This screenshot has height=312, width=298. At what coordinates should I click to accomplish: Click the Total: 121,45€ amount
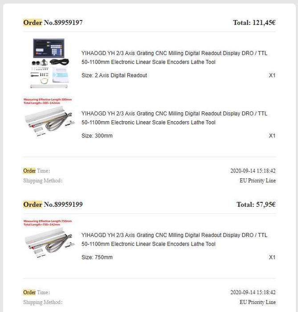(254, 22)
